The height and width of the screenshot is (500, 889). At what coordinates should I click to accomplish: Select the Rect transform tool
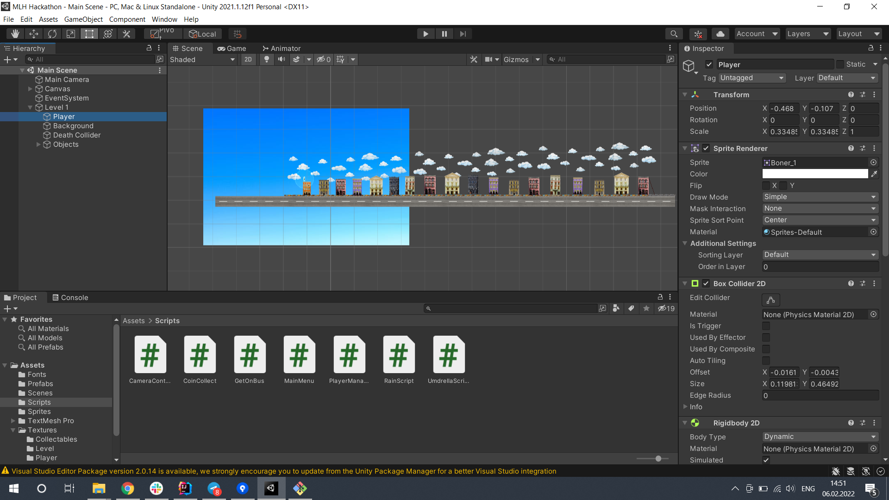tap(89, 34)
